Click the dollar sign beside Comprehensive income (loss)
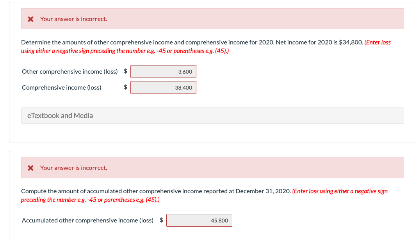The height and width of the screenshot is (240, 415). click(x=125, y=87)
